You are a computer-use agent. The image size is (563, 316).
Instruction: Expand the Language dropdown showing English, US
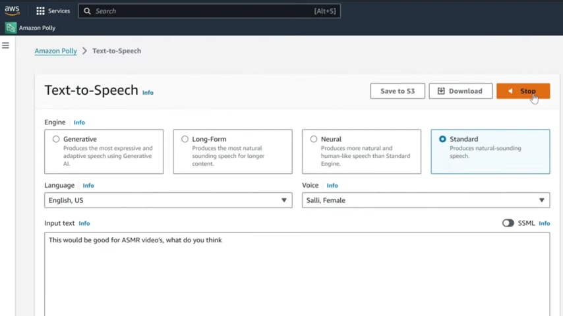pyautogui.click(x=168, y=200)
